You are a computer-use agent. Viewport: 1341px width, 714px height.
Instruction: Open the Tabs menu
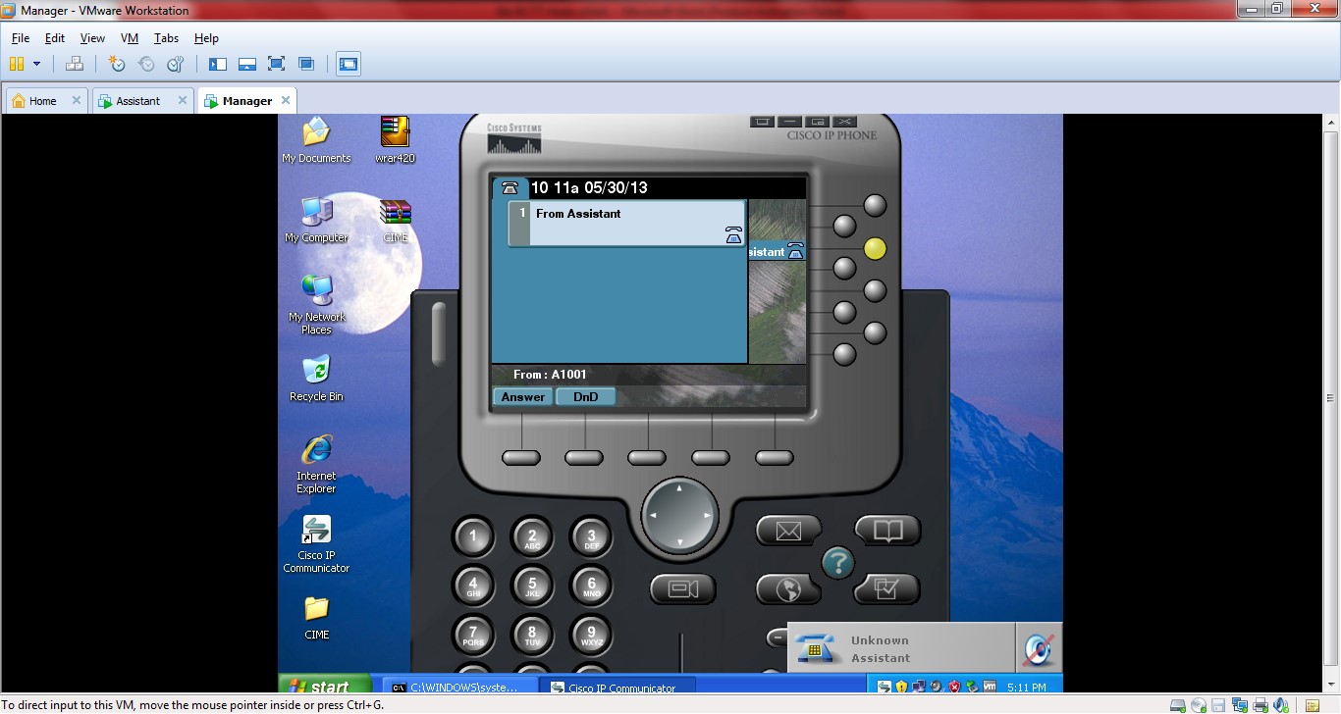pyautogui.click(x=166, y=38)
